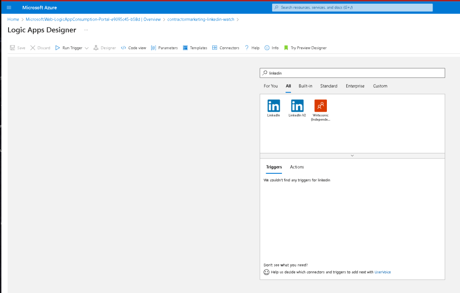
Task: Click the Try Preview Designer bookmark icon
Action: (x=286, y=48)
